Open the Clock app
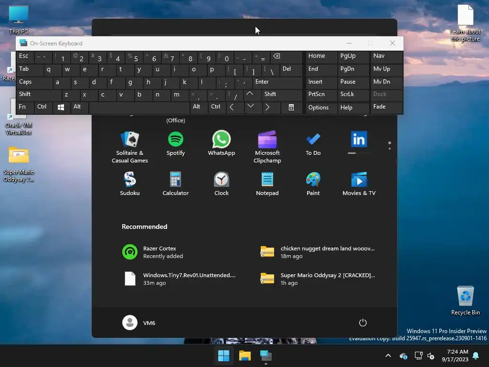 (222, 183)
